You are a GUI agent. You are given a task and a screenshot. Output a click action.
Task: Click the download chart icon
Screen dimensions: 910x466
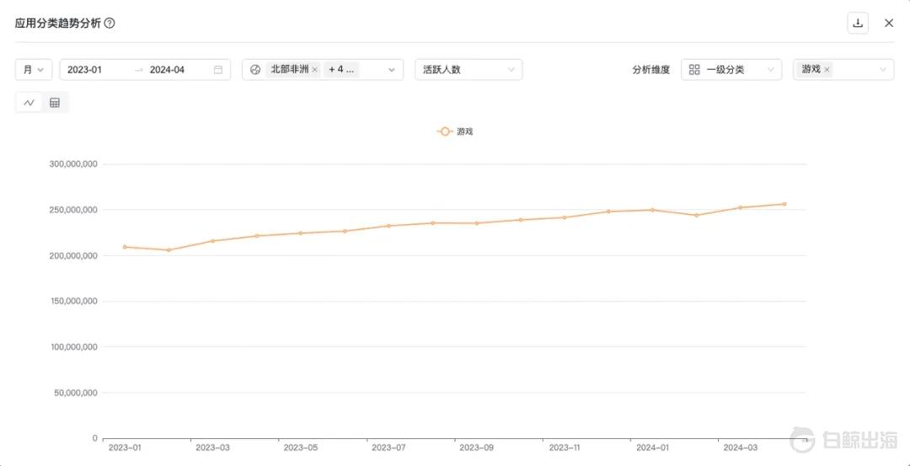858,23
